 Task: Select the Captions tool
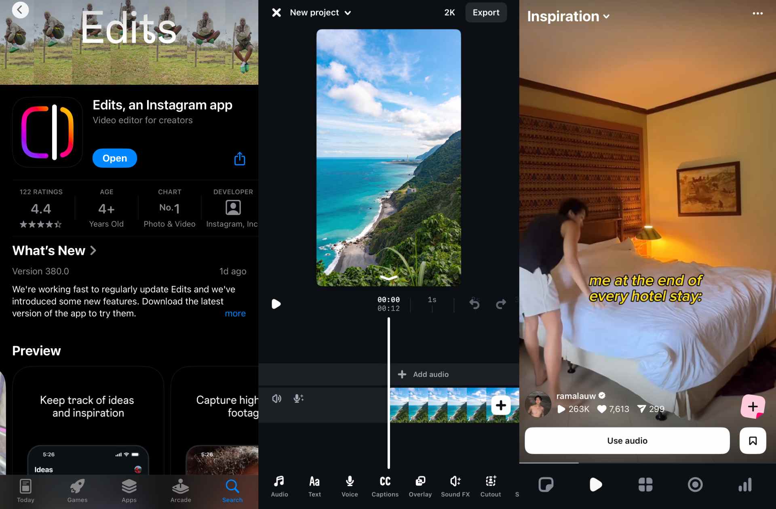pyautogui.click(x=385, y=486)
